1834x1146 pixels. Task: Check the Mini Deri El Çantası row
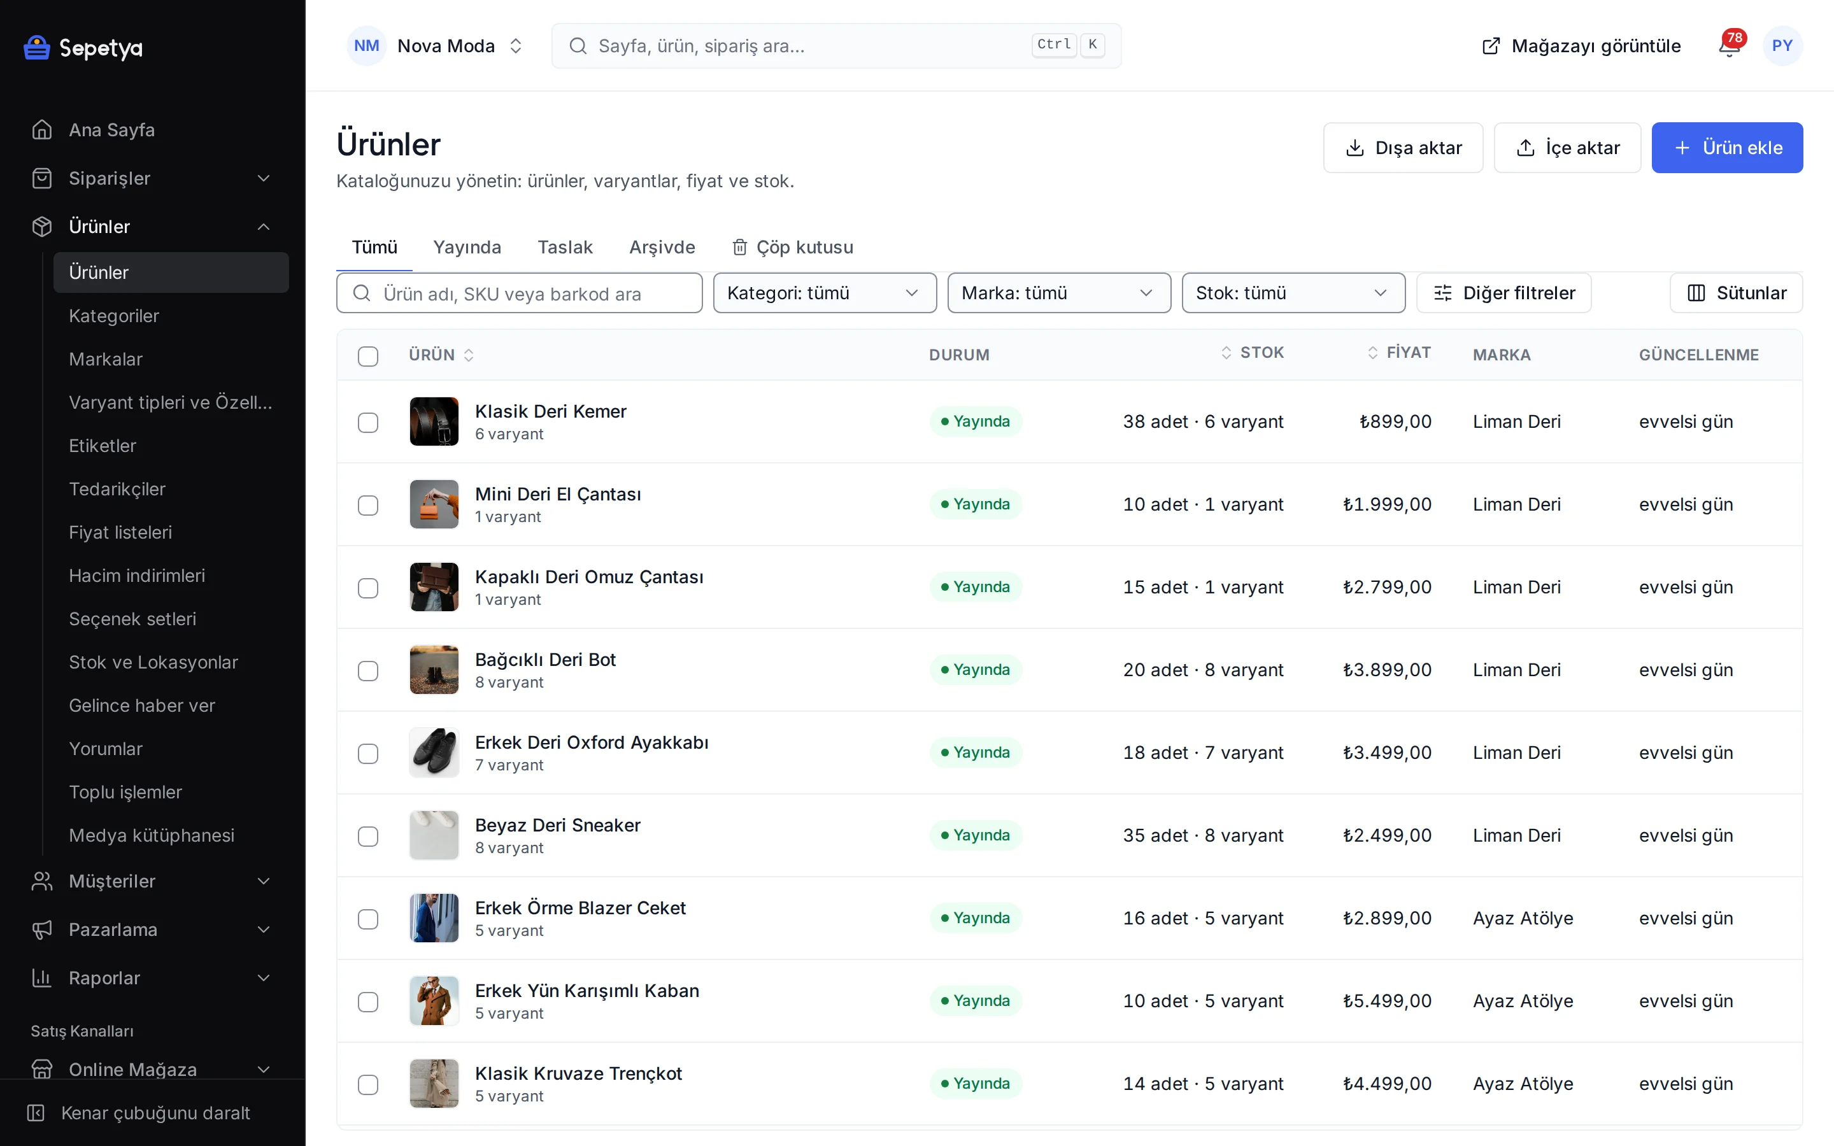coord(368,505)
